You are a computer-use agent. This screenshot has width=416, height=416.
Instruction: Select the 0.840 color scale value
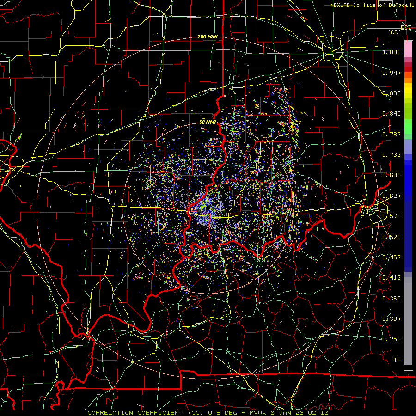pos(392,114)
